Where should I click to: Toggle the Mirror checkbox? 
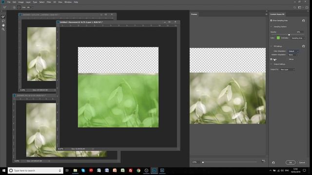click(288, 59)
